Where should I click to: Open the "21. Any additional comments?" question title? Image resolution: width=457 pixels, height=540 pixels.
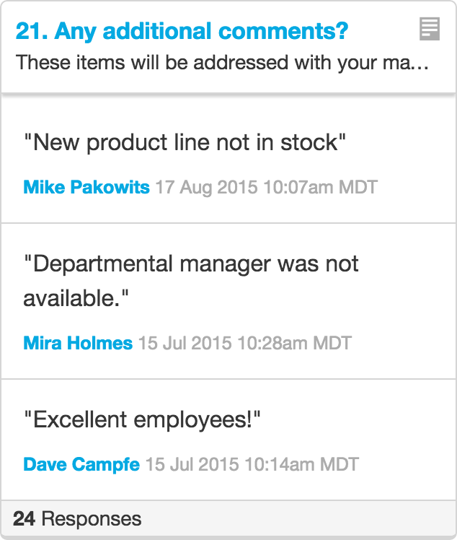pyautogui.click(x=182, y=31)
